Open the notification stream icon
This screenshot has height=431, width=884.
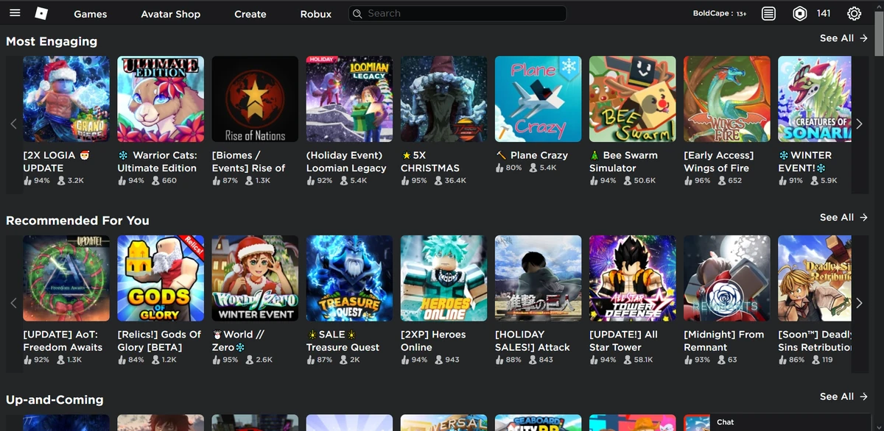coord(768,13)
